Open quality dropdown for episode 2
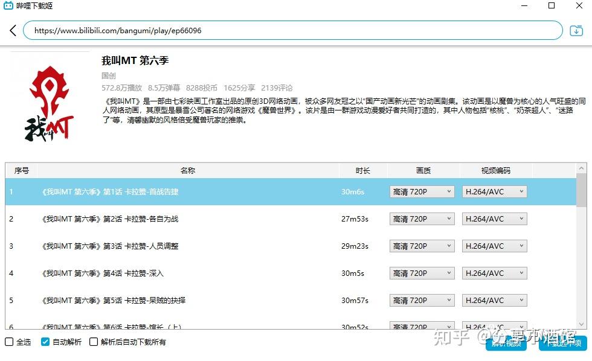This screenshot has width=592, height=361. click(x=422, y=219)
